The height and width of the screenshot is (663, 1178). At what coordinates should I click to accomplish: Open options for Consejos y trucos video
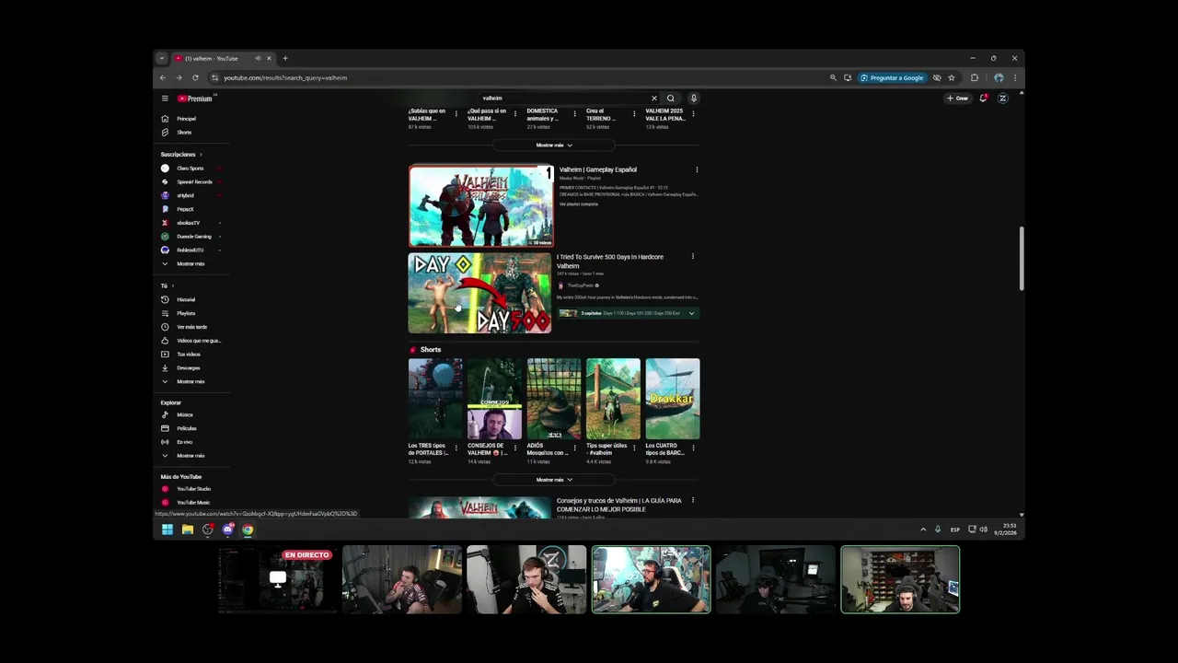(693, 501)
